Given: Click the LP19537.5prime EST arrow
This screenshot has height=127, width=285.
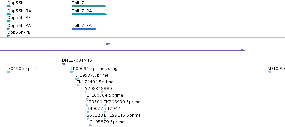Looking at the screenshot, I should coord(77,79).
